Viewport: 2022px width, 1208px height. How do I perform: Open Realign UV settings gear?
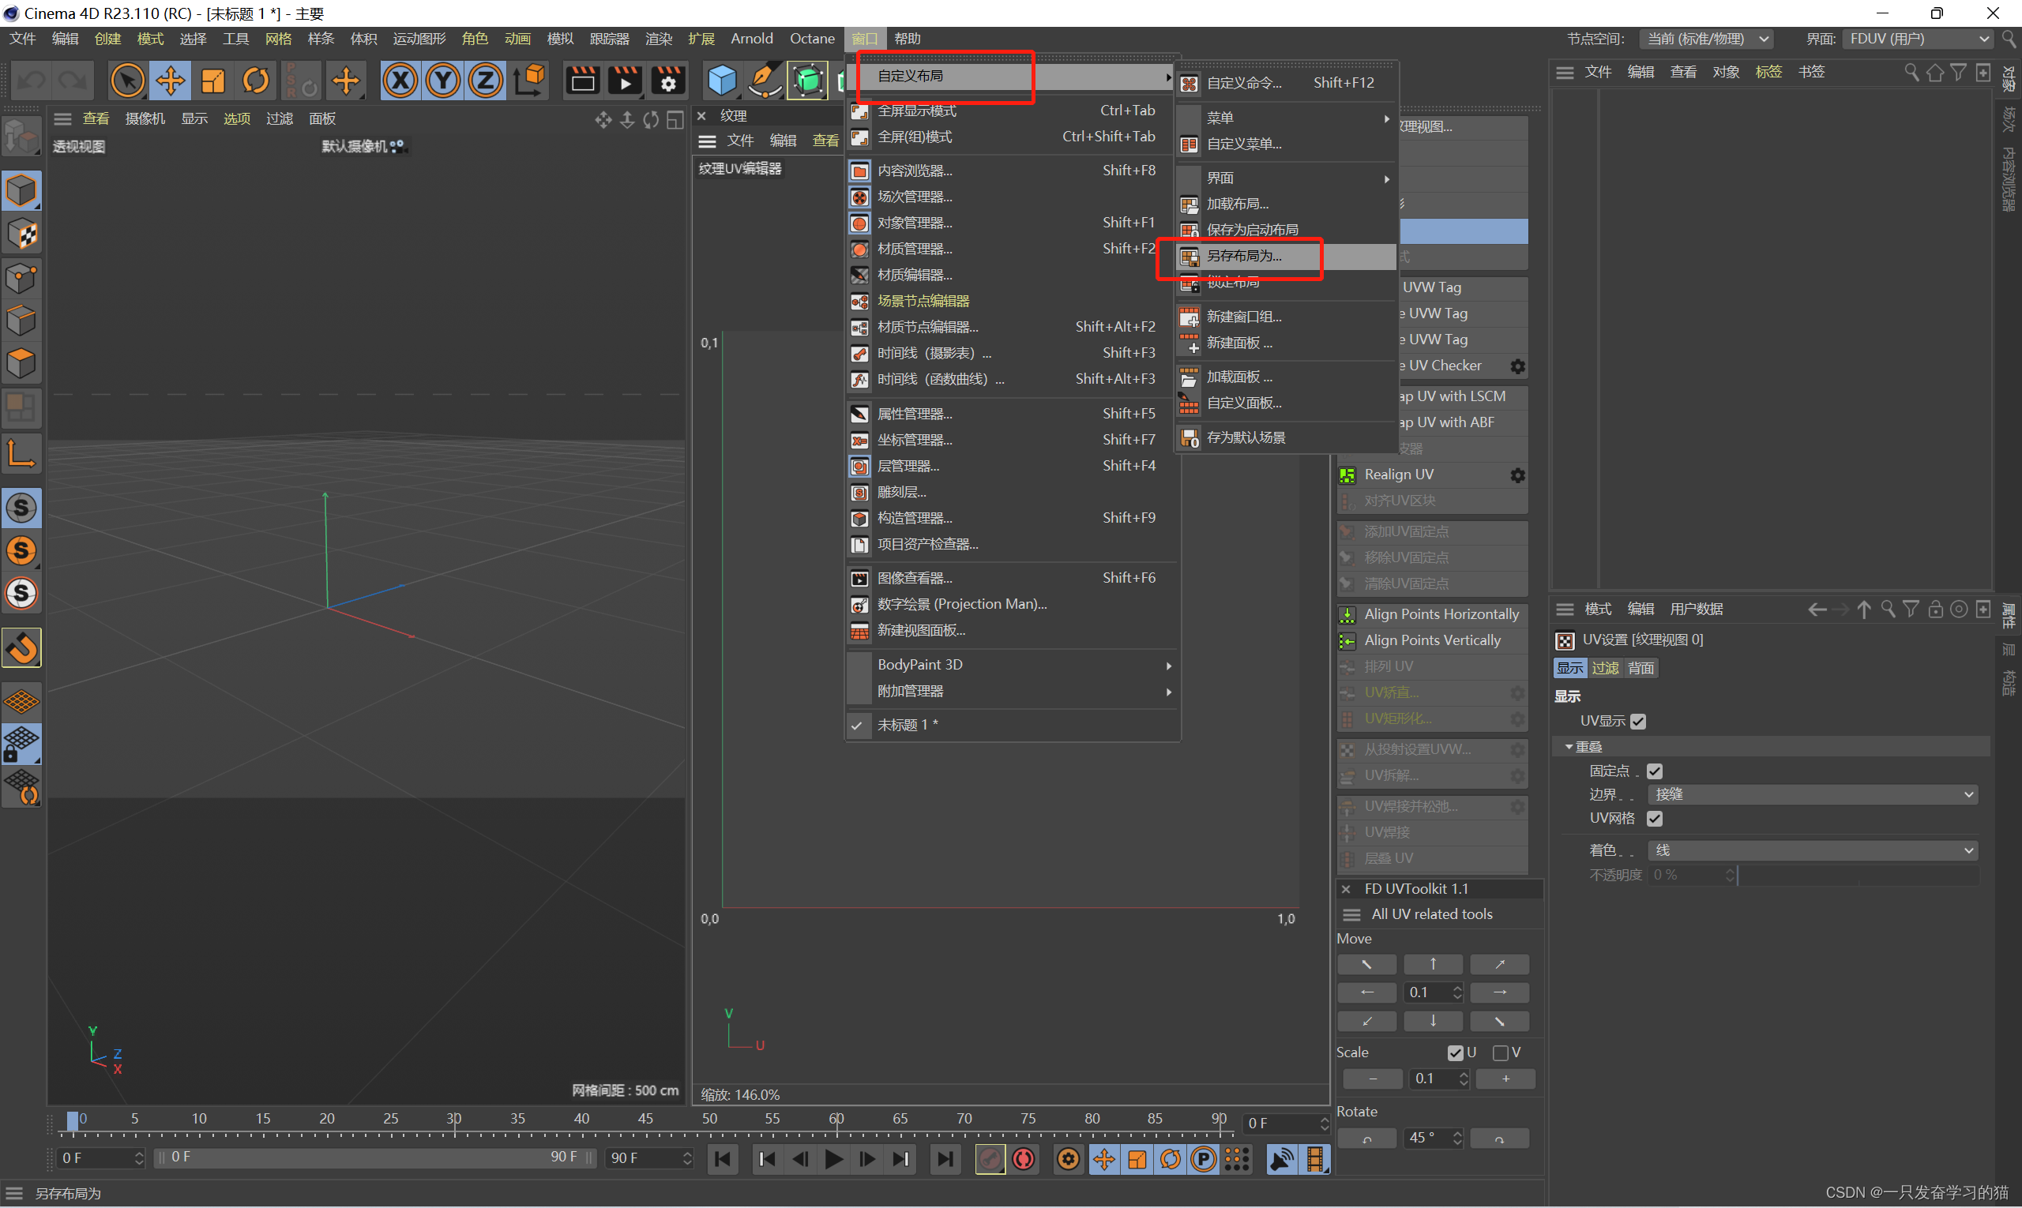pyautogui.click(x=1517, y=475)
